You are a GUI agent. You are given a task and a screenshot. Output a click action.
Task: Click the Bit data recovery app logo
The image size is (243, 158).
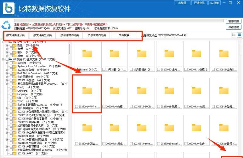pos(9,8)
